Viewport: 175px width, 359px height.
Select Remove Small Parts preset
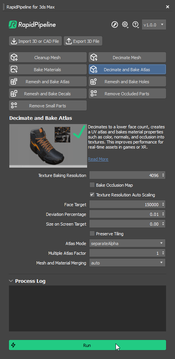click(48, 105)
